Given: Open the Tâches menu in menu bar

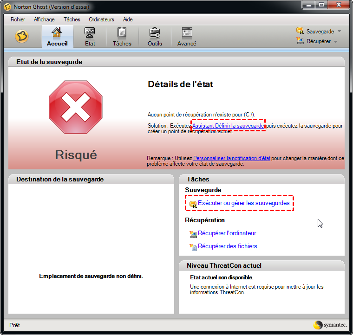Looking at the screenshot, I should pyautogui.click(x=72, y=19).
